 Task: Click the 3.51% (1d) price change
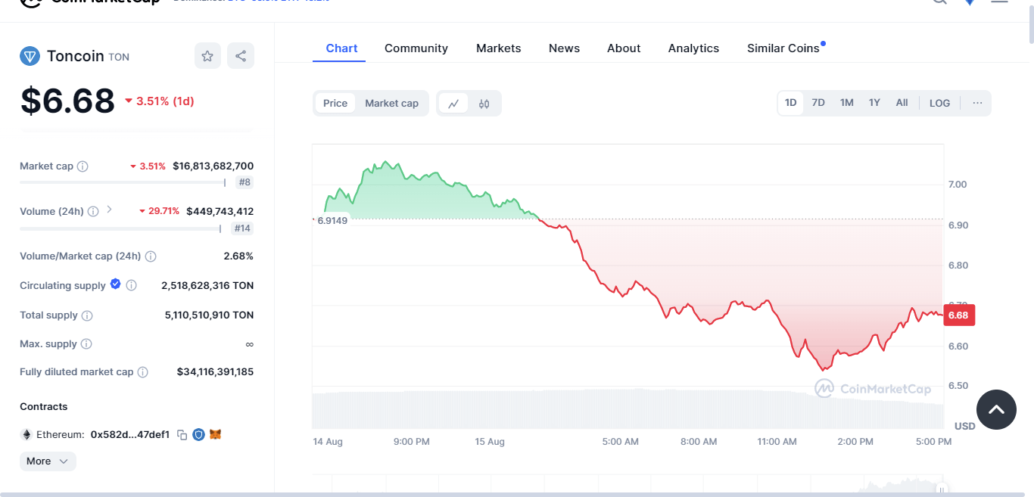tap(160, 101)
